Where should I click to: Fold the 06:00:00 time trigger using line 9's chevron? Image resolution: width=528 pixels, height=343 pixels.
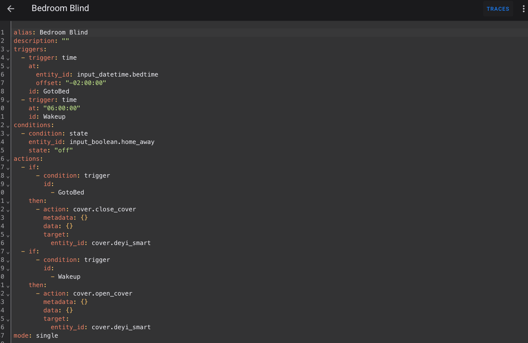pyautogui.click(x=8, y=101)
